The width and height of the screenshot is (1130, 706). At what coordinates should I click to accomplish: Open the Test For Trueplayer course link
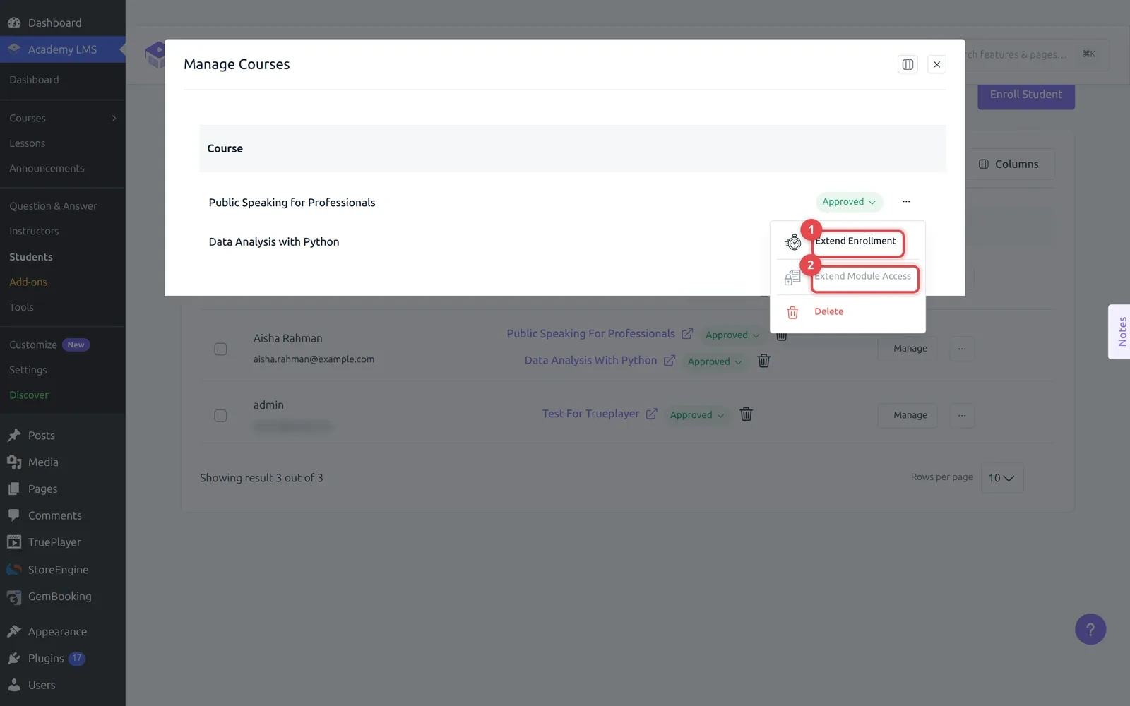[590, 414]
